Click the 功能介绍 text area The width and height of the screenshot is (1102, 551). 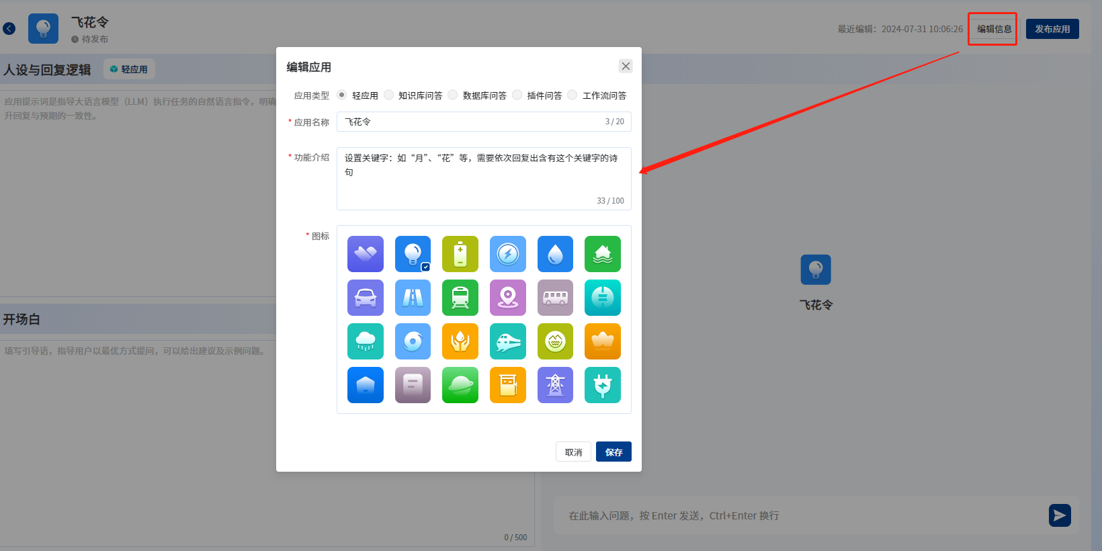point(484,178)
